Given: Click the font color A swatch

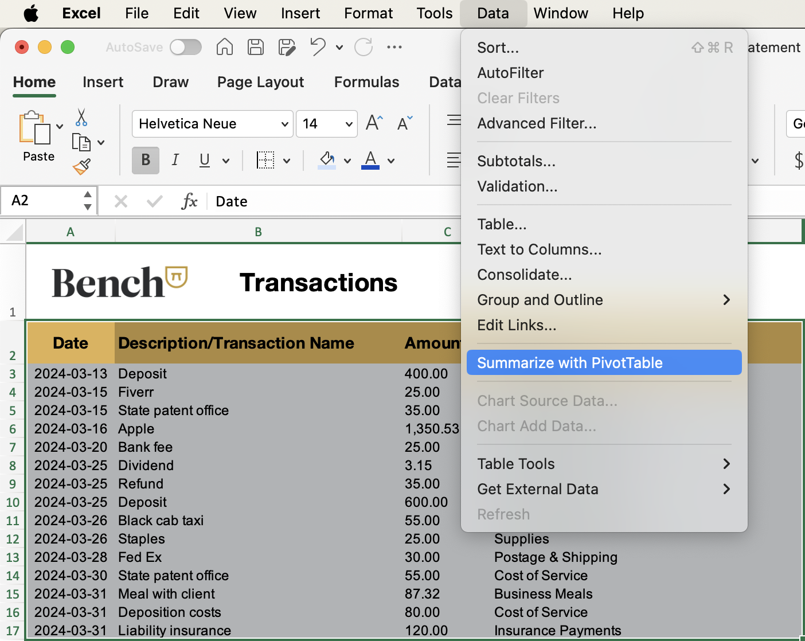Looking at the screenshot, I should pyautogui.click(x=370, y=160).
